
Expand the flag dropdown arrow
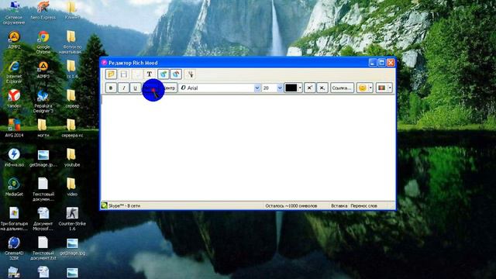(390, 88)
